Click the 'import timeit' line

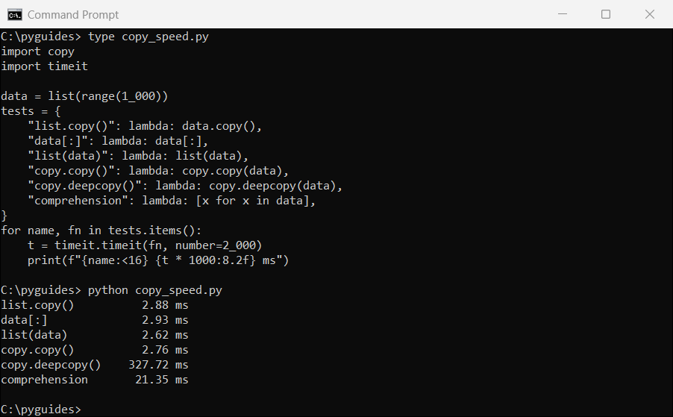tap(44, 66)
